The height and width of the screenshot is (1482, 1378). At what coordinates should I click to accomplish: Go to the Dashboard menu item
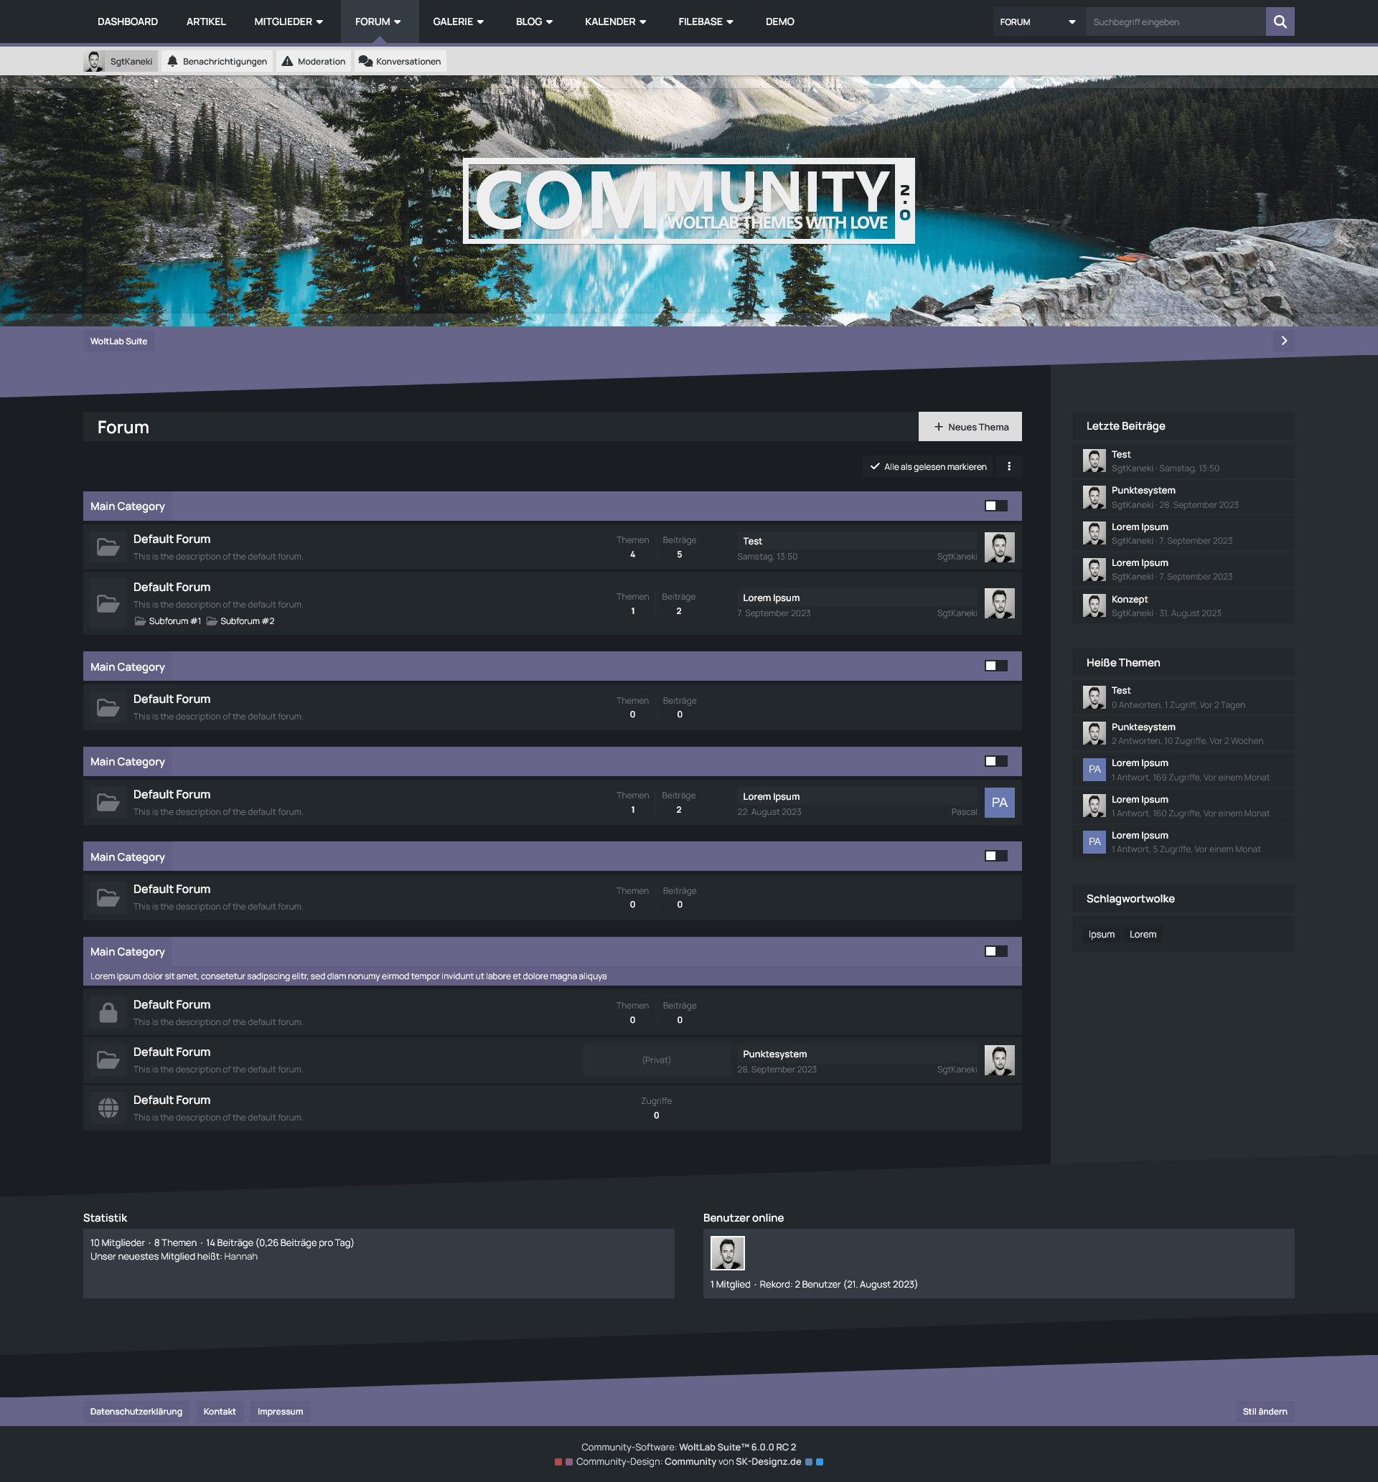pos(128,22)
